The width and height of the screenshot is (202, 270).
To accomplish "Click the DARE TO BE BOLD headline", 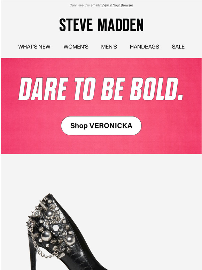I will tap(101, 89).
